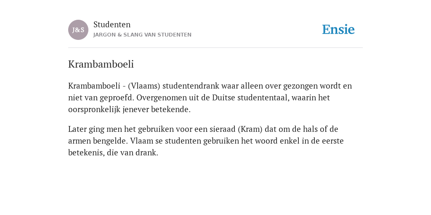Click the horizontal divider under the header
Image resolution: width=431 pixels, height=215 pixels.
pyautogui.click(x=215, y=48)
